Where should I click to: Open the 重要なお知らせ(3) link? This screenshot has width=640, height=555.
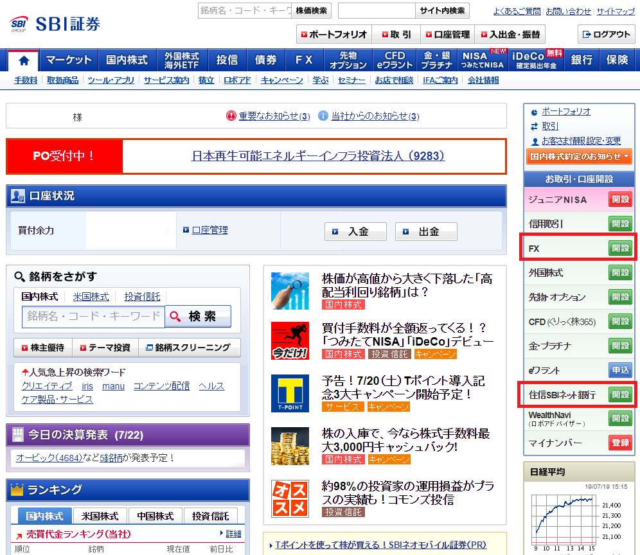point(274,116)
